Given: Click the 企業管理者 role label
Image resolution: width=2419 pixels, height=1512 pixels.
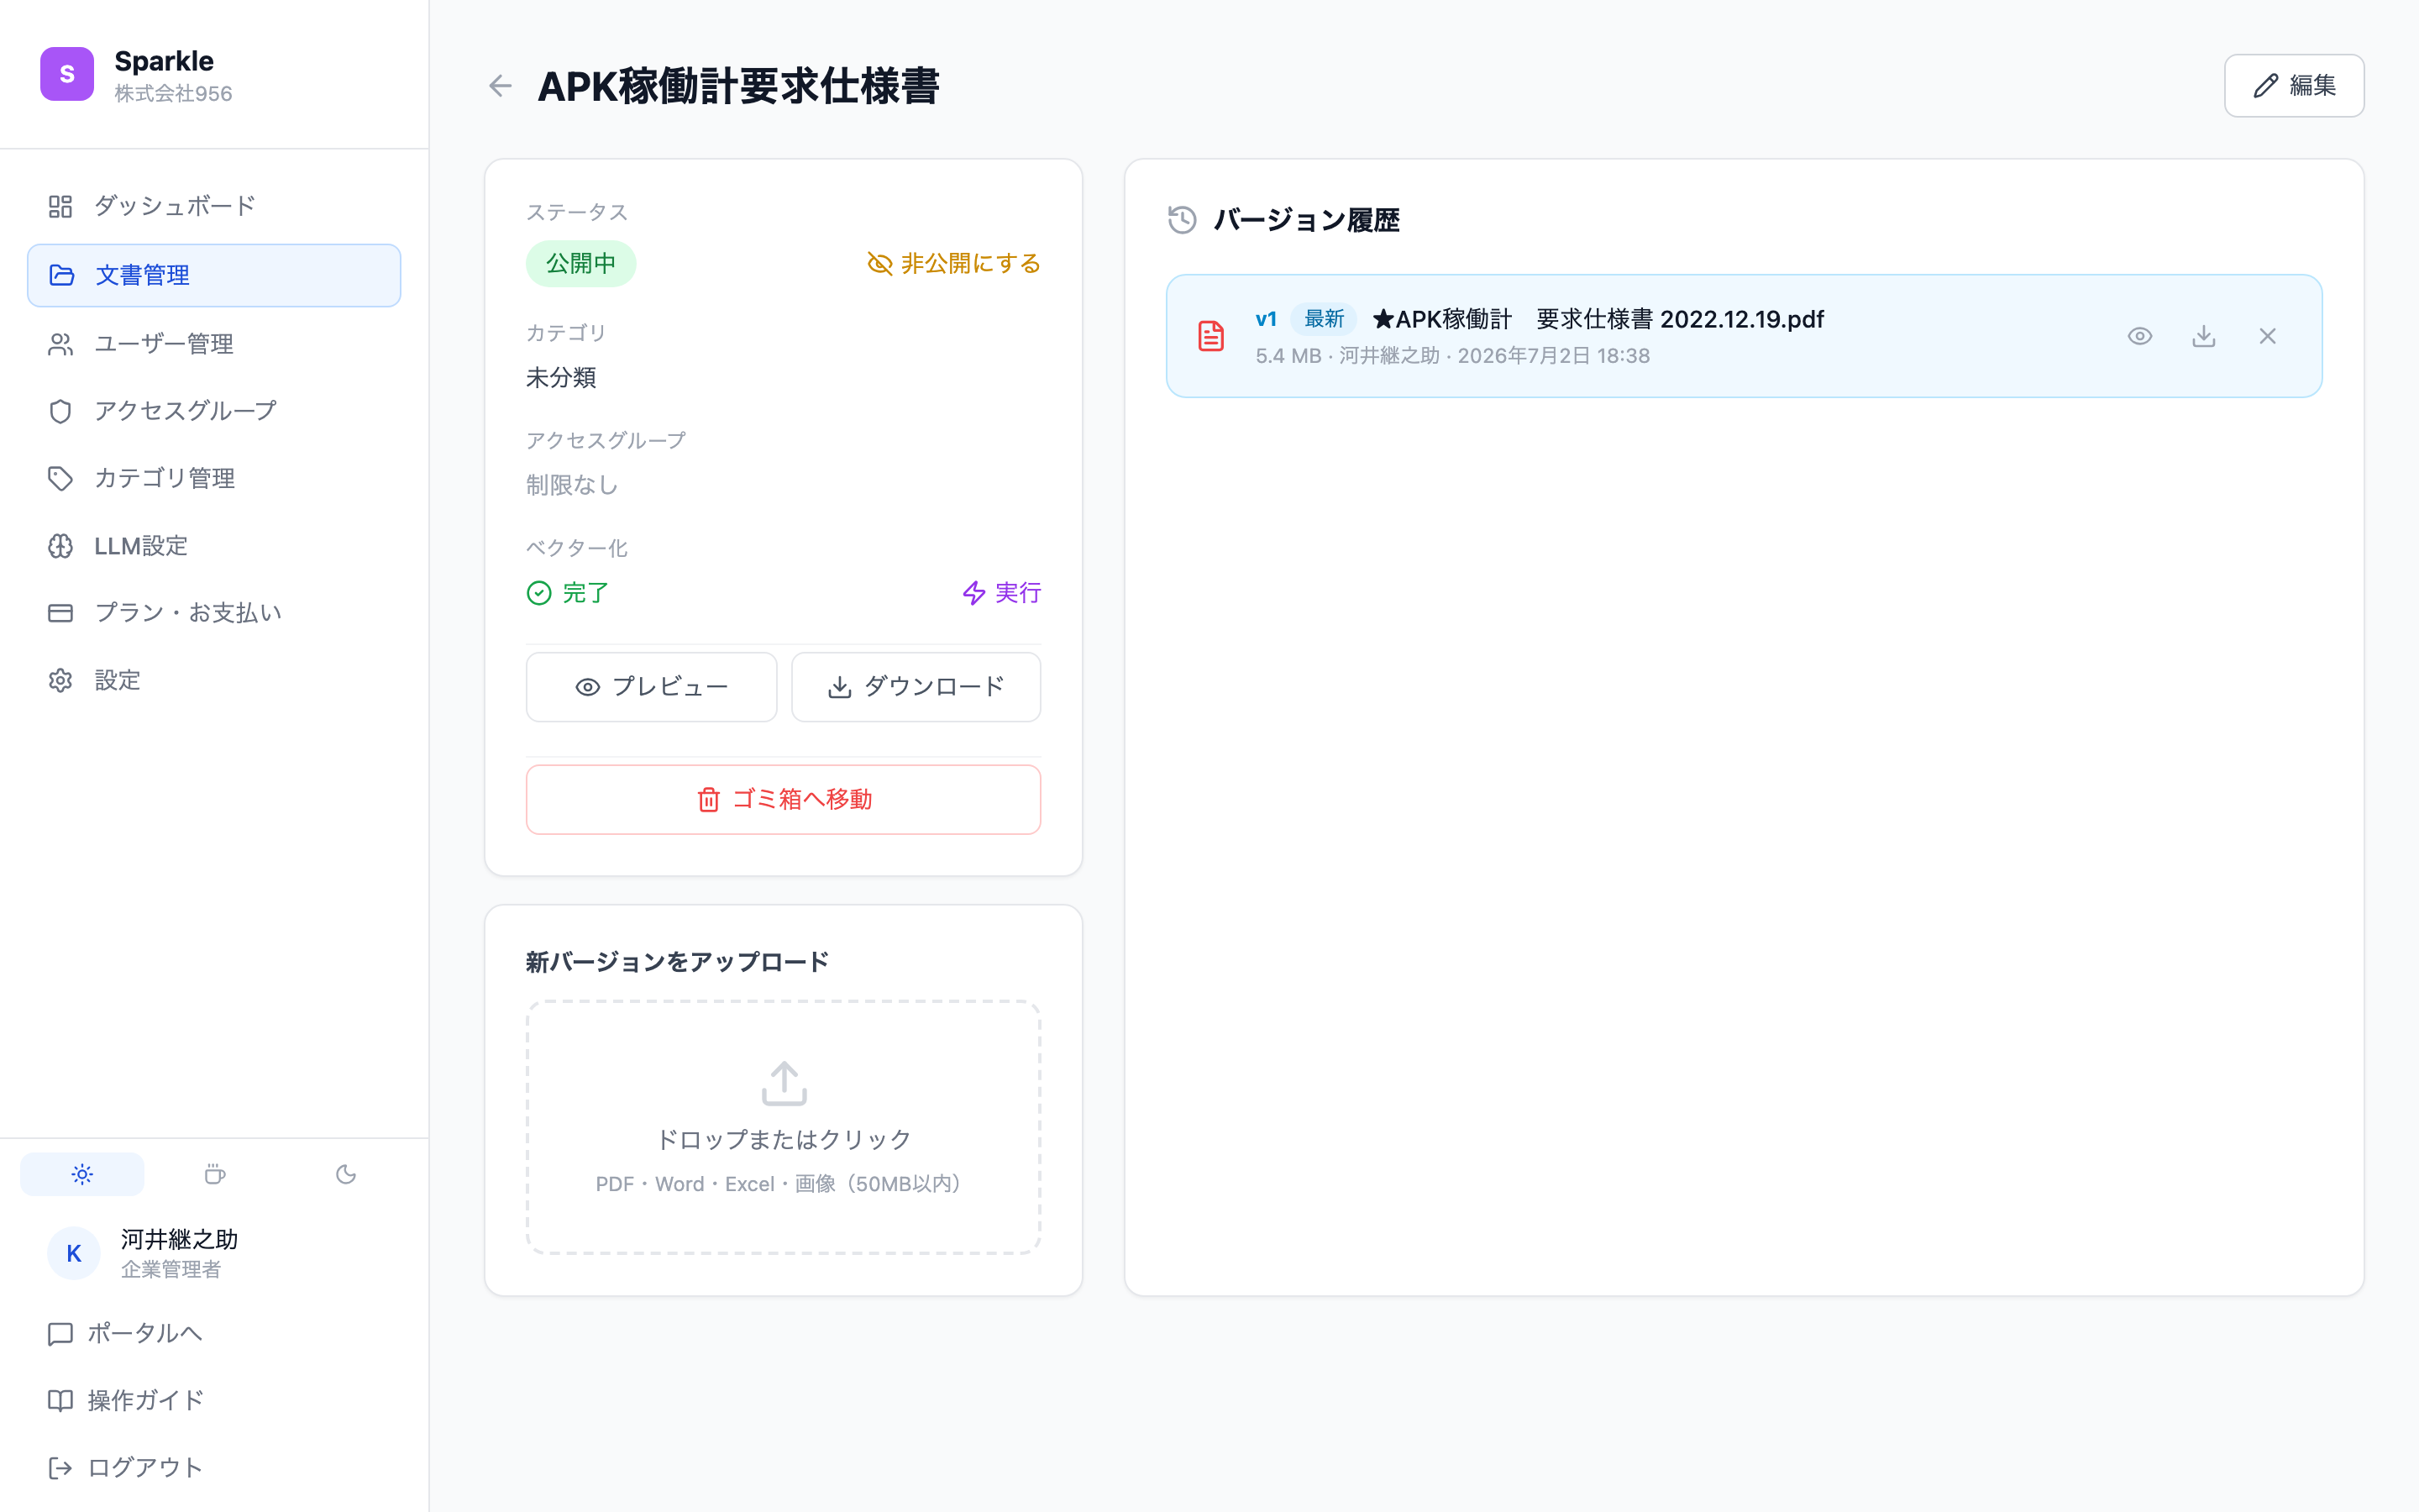Looking at the screenshot, I should (x=171, y=1269).
